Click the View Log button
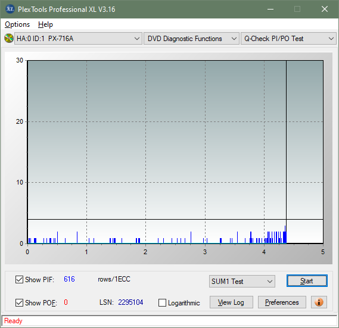The width and height of the screenshot is (339, 328). pyautogui.click(x=231, y=302)
